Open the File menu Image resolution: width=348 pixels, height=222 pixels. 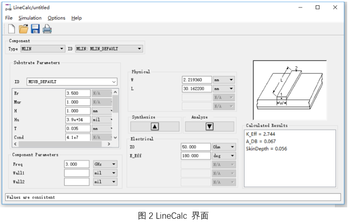click(9, 18)
